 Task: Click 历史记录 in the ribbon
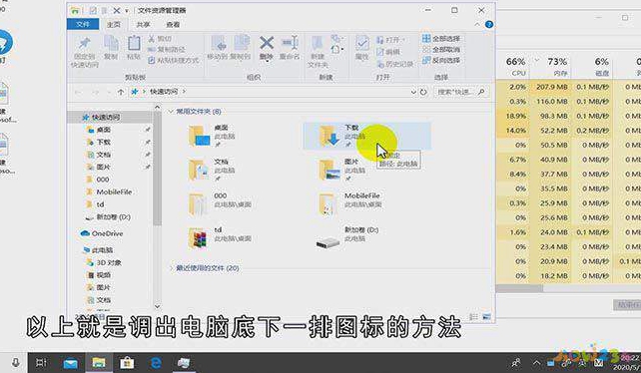[x=395, y=64]
